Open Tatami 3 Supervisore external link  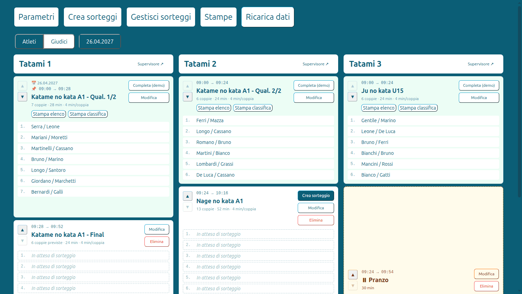481,64
